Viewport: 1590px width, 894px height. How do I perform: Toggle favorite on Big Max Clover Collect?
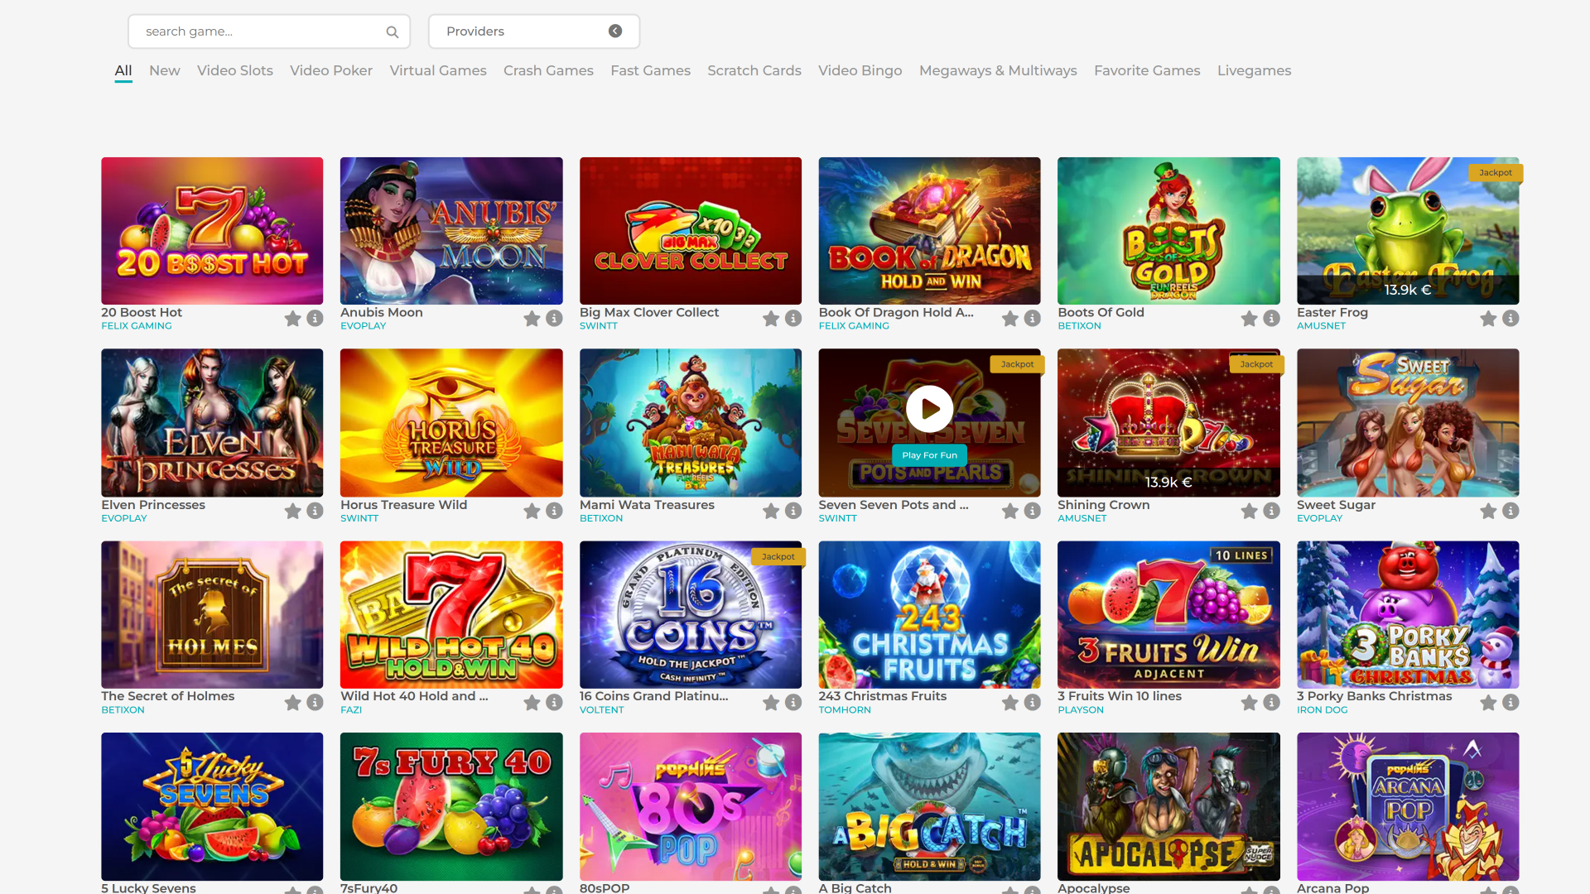pyautogui.click(x=770, y=318)
